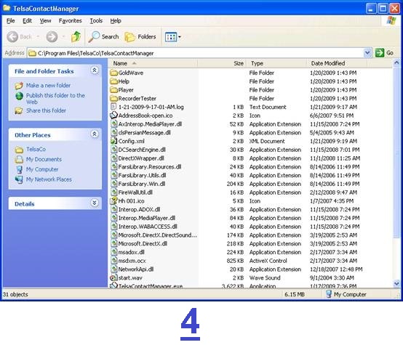
Task: Sort by the Name column header
Action: (x=153, y=63)
